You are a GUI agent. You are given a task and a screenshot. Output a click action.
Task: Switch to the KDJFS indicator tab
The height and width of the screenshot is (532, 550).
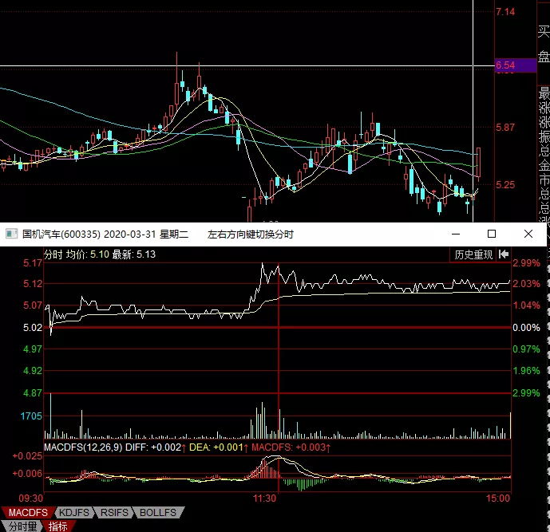[74, 513]
